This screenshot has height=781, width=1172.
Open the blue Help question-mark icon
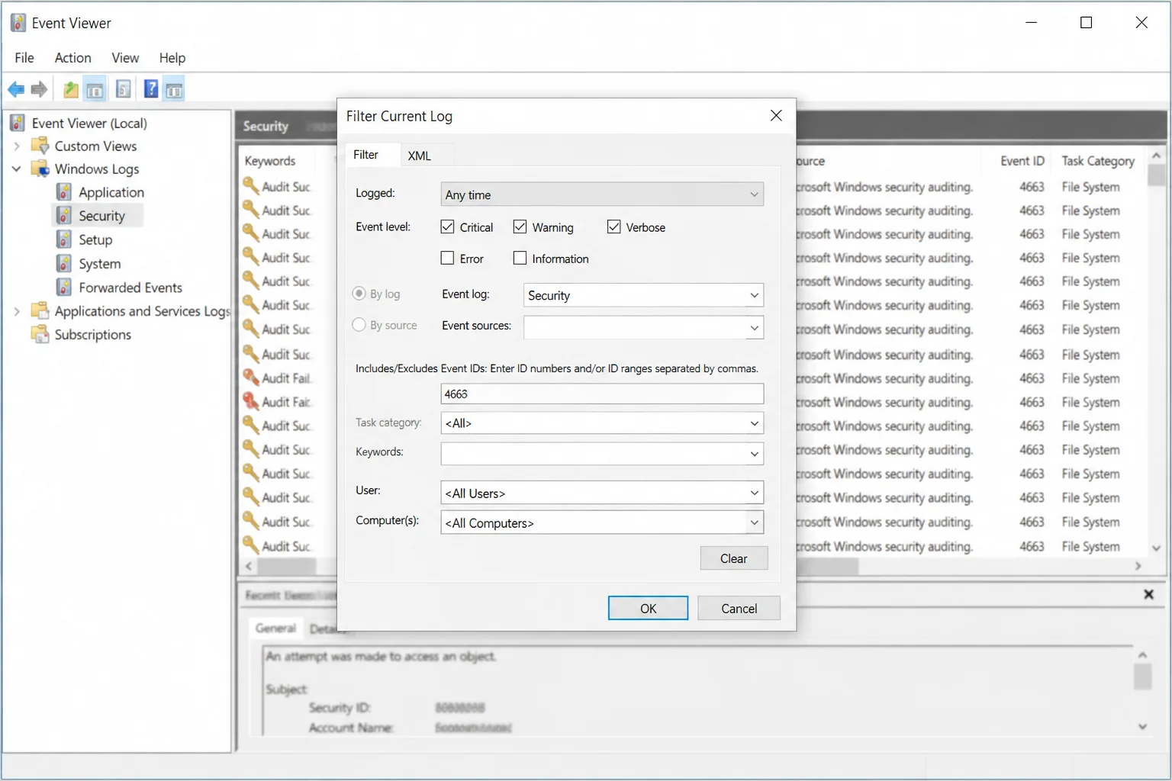(x=151, y=88)
